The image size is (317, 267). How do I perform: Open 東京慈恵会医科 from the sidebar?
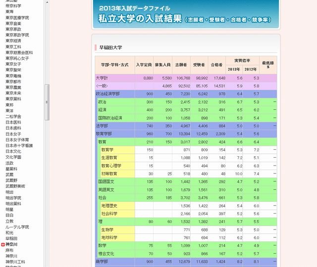point(19,52)
